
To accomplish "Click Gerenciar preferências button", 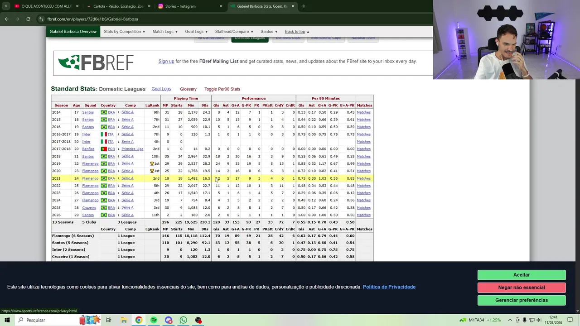I will [x=522, y=300].
